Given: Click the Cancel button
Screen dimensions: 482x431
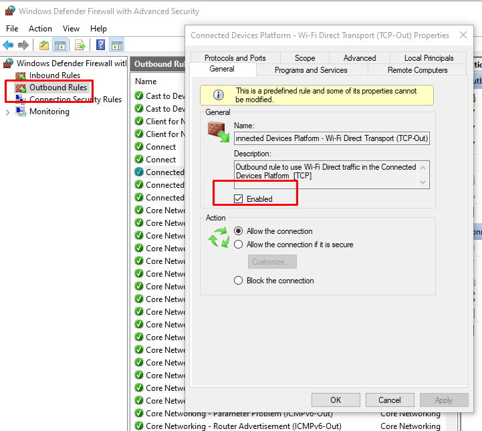Looking at the screenshot, I should 390,400.
